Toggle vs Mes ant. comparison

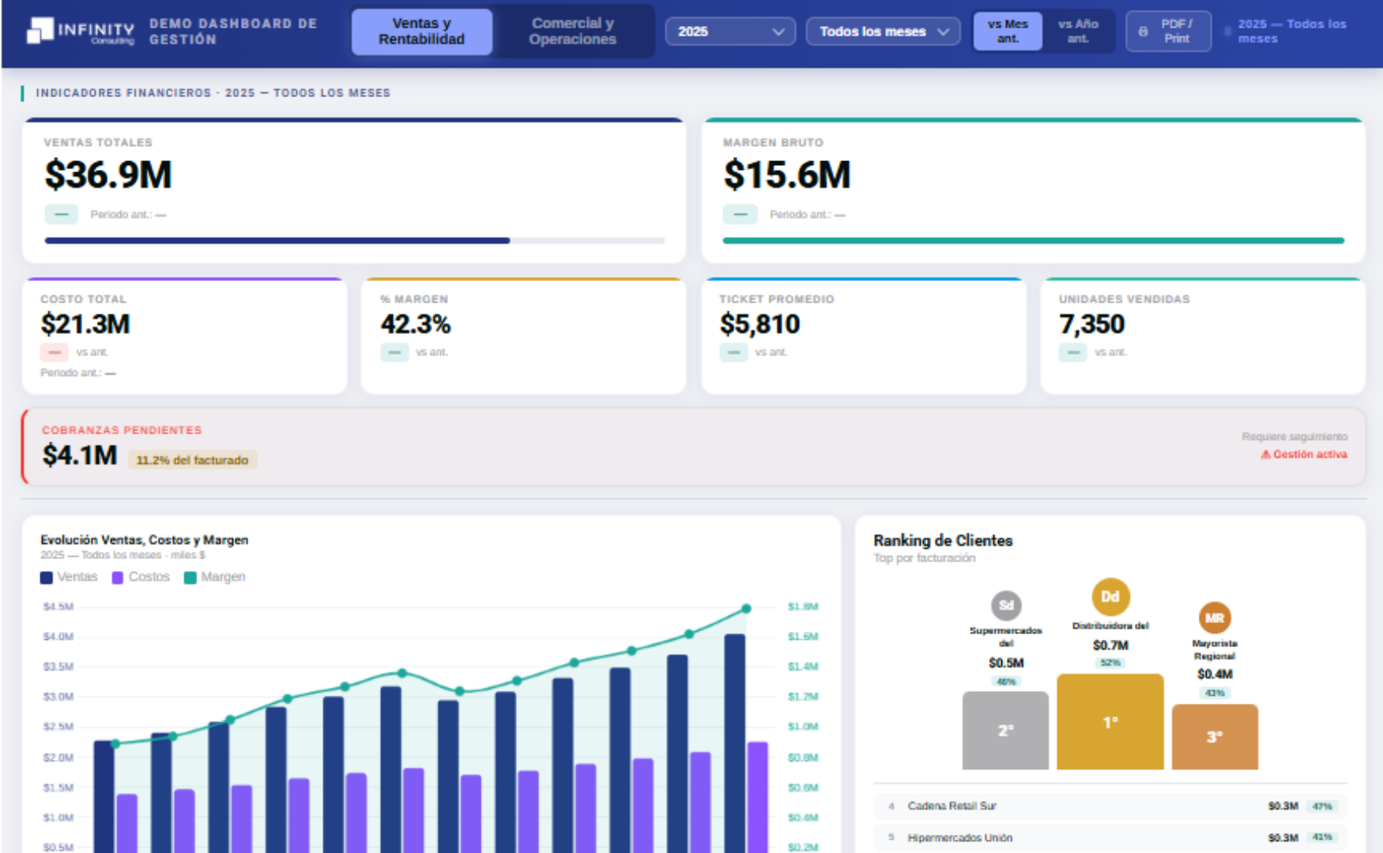tap(1008, 32)
